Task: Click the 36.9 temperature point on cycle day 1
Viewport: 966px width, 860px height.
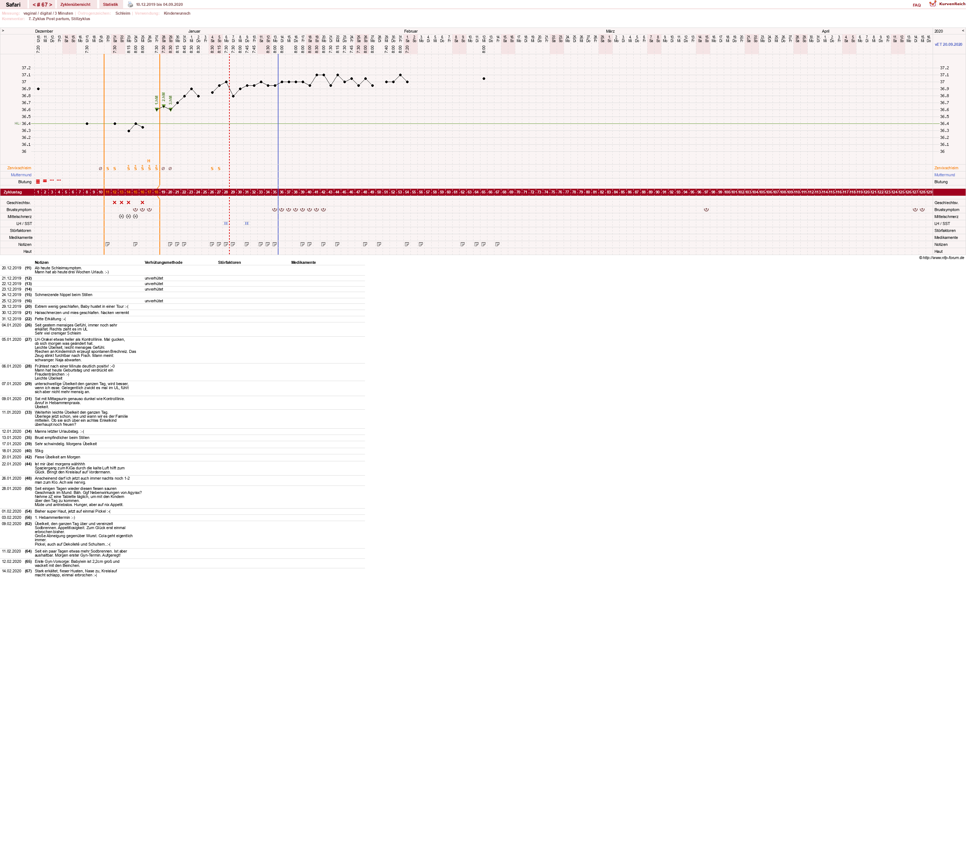Action: click(x=38, y=89)
